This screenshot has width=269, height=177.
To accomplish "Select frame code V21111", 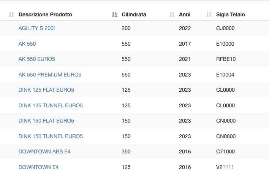I will (x=225, y=167).
